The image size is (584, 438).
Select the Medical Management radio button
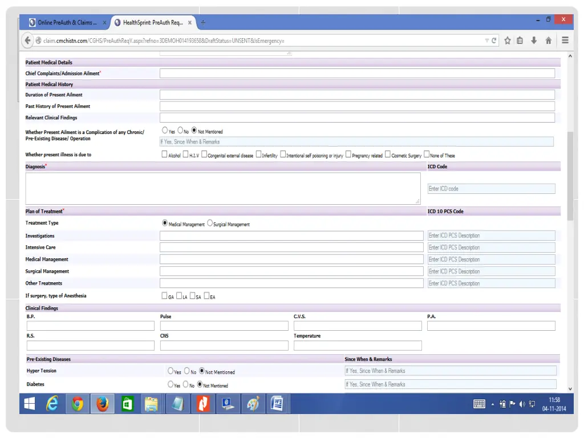click(x=165, y=223)
